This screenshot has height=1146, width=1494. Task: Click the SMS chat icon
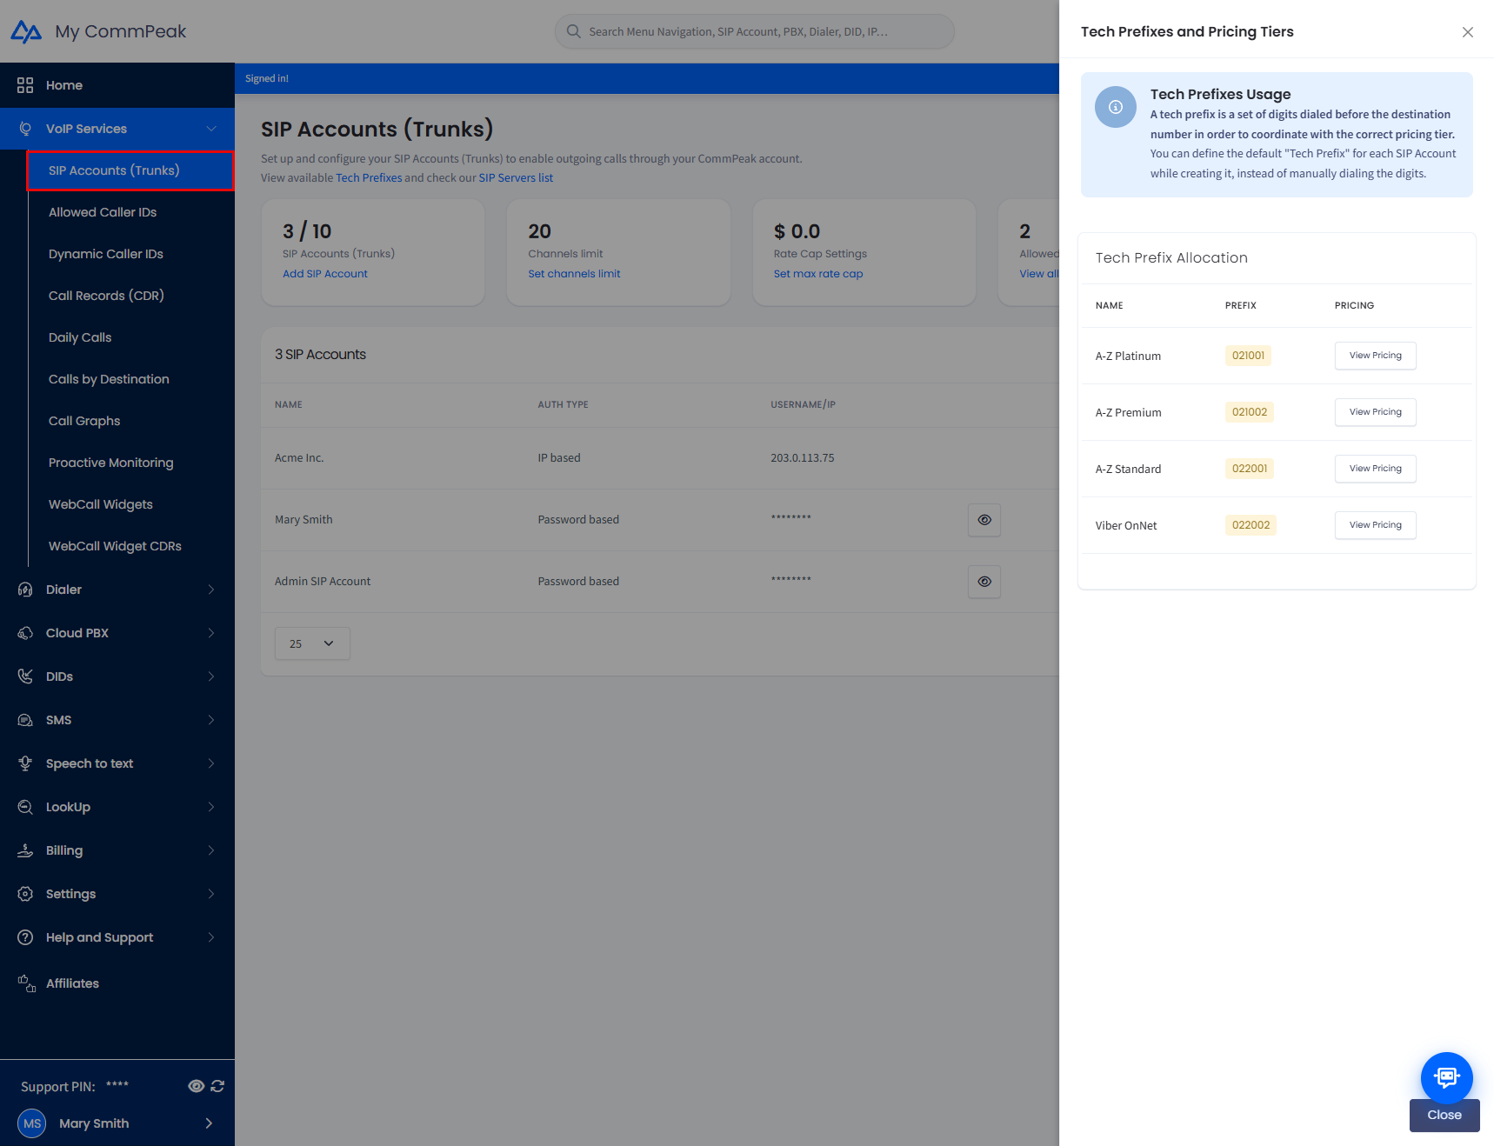tap(25, 720)
